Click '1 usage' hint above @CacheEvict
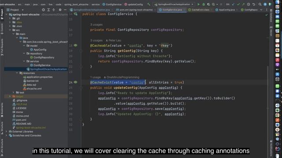The height and width of the screenshot is (158, 282). [x=95, y=77]
